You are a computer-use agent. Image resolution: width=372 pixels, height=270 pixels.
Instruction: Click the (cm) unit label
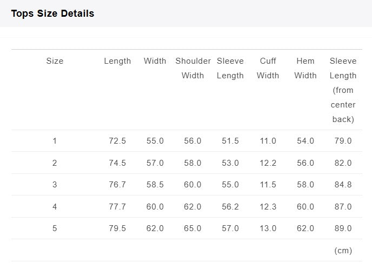(343, 251)
